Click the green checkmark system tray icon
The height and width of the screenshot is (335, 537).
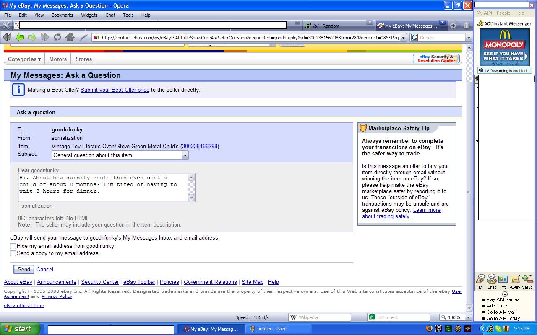coord(498,329)
